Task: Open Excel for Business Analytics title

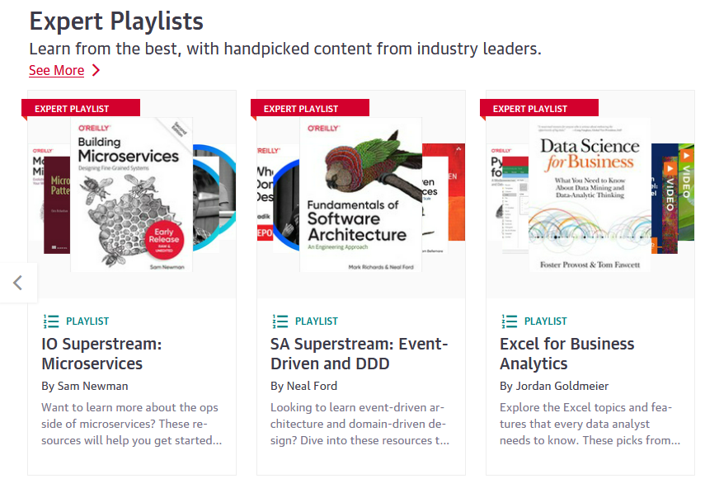Action: click(x=567, y=354)
